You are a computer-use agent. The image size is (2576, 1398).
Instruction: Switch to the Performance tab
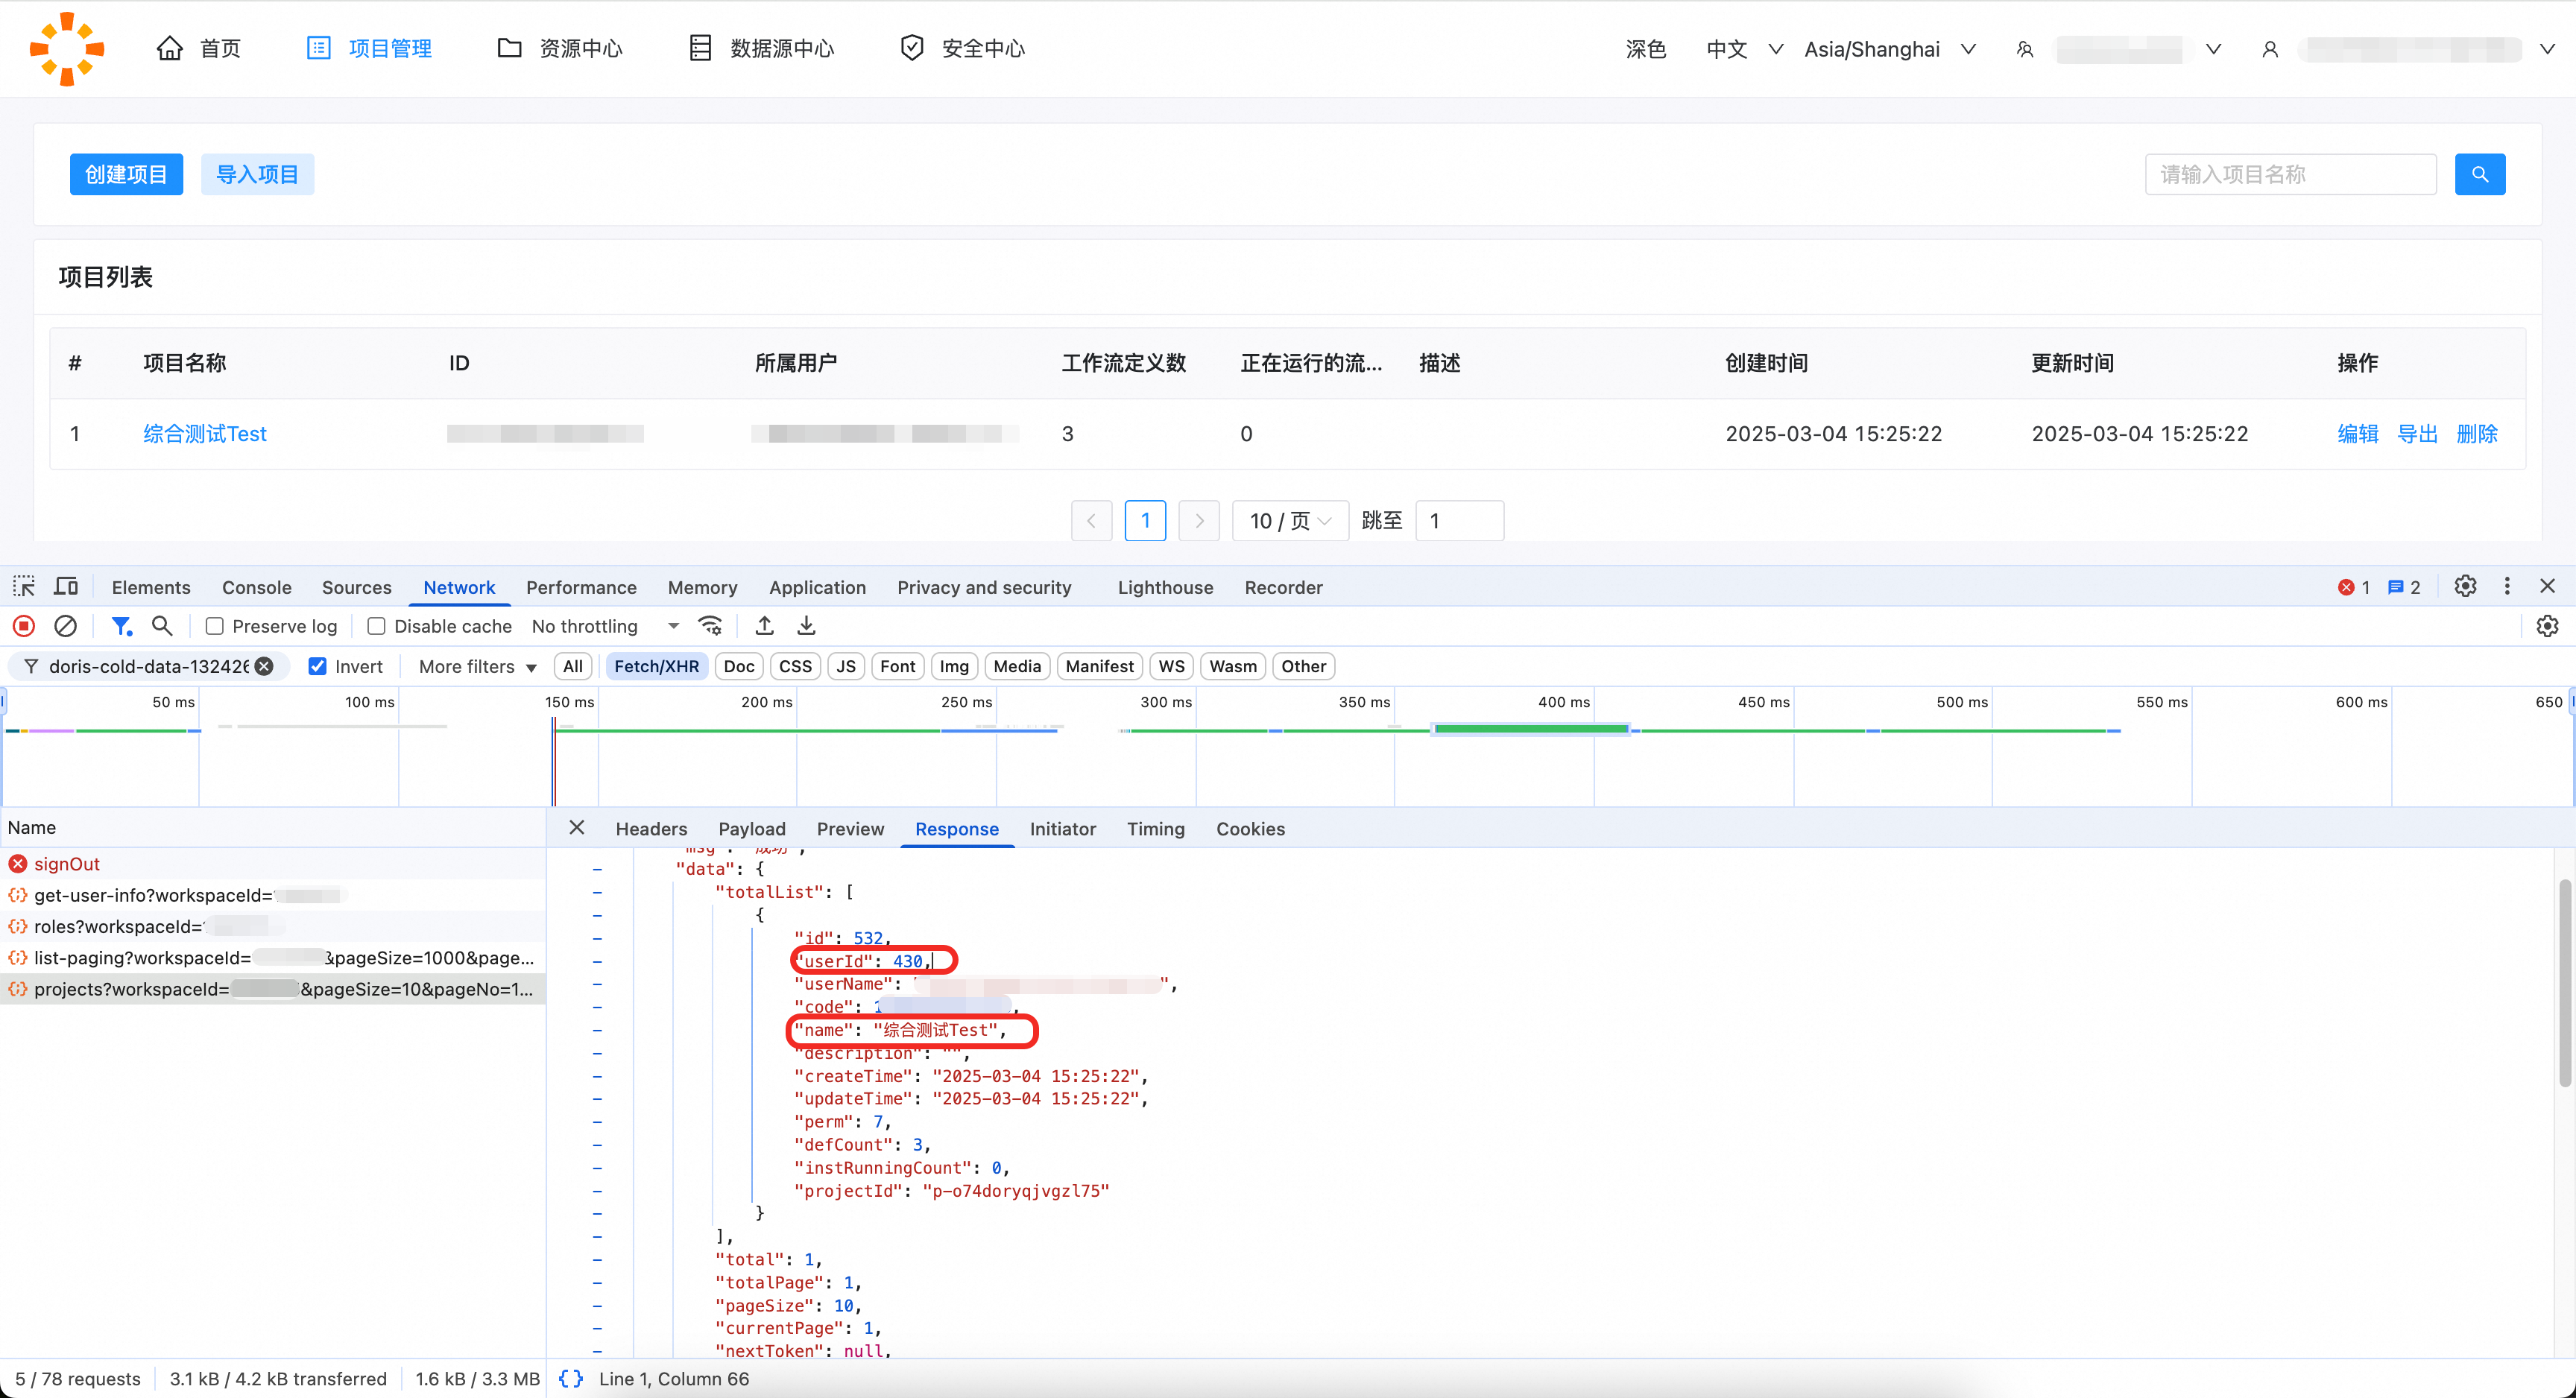581,587
